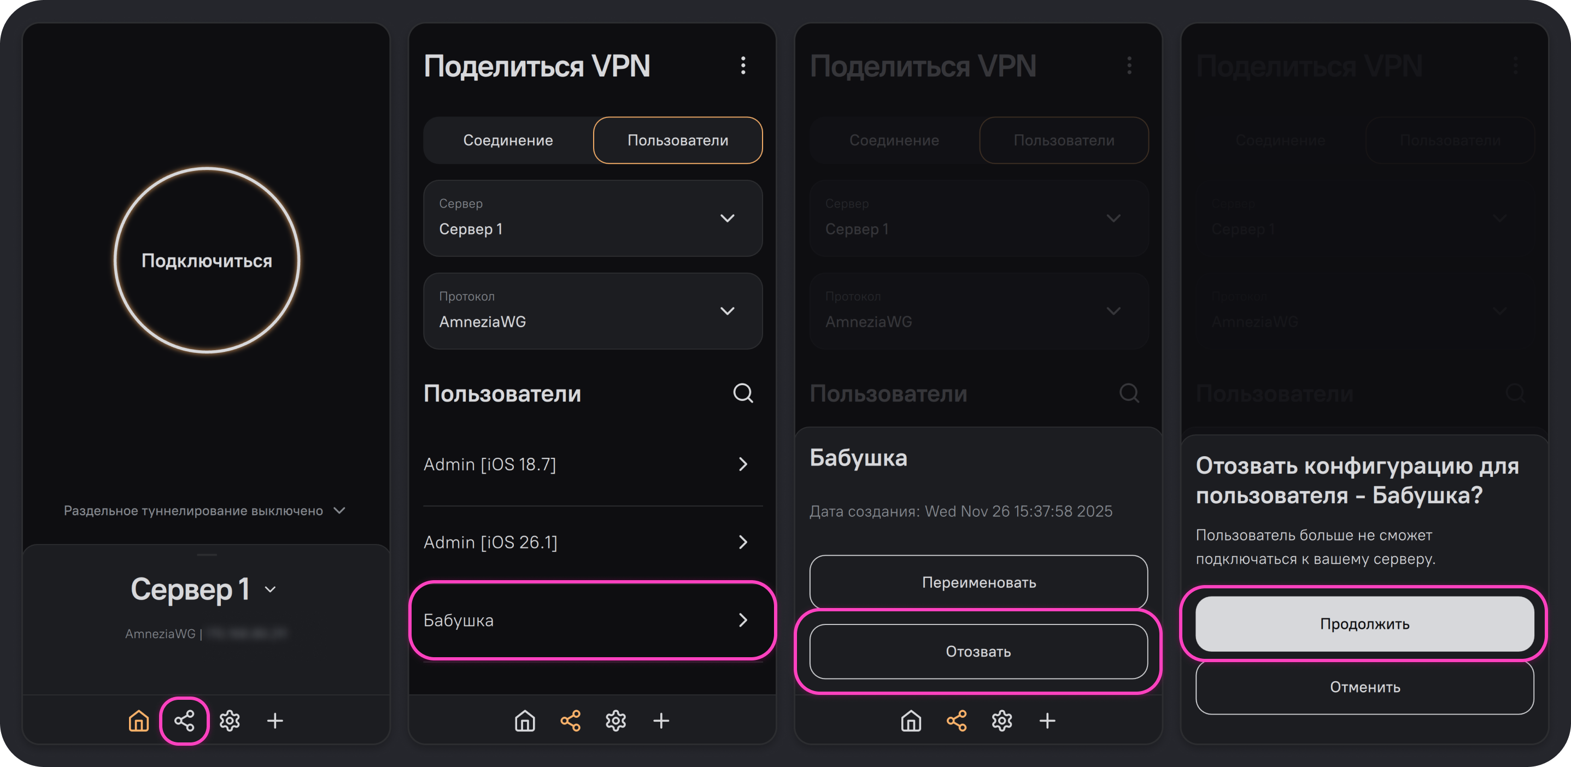Screen dimensions: 1571x767
Task: Expand the Раздельное туннелирование выключено chevron
Action: (x=339, y=510)
